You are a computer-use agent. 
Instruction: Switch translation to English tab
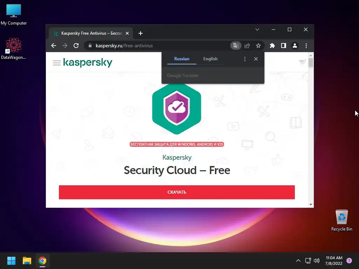tap(210, 59)
